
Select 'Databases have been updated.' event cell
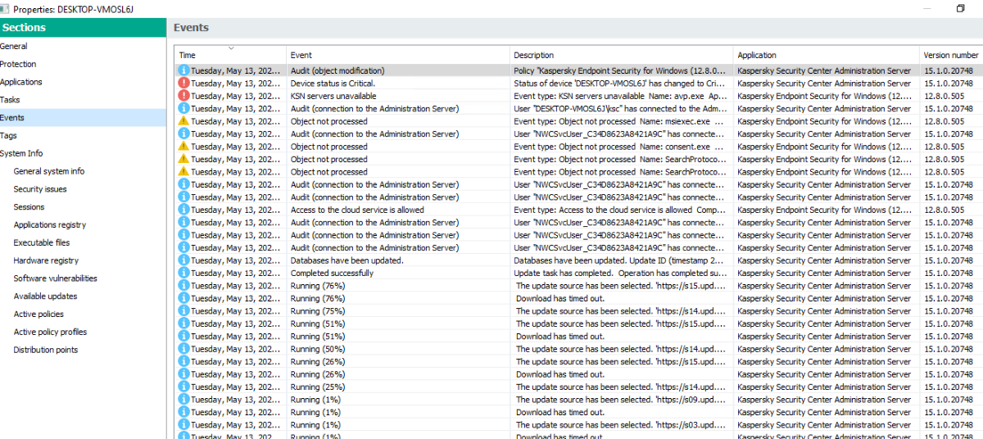(347, 260)
